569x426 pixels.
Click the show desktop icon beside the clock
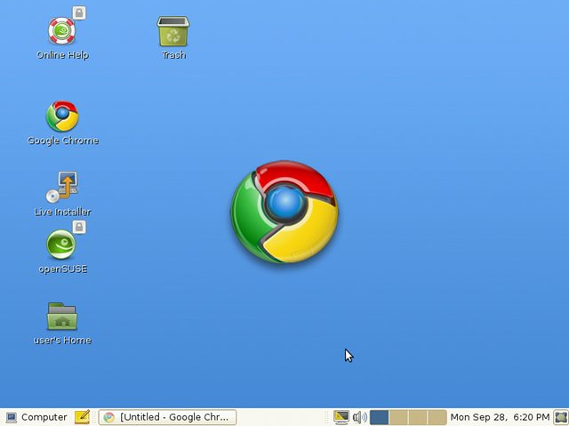pos(561,417)
